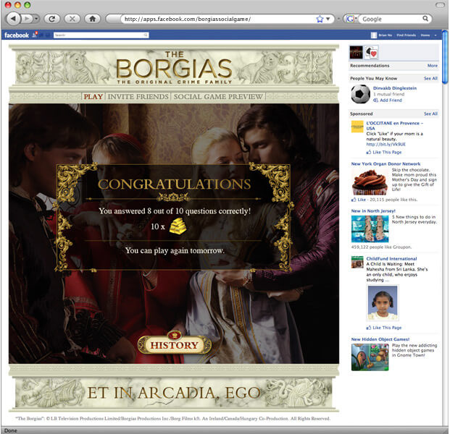Image resolution: width=450 pixels, height=434 pixels.
Task: Open the address bar history dropdown
Action: (x=328, y=20)
